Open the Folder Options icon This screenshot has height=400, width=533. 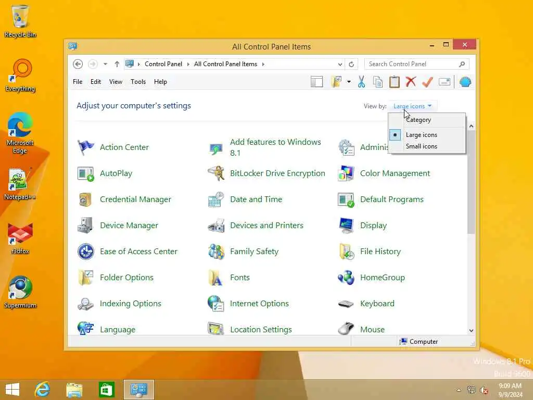(x=86, y=278)
